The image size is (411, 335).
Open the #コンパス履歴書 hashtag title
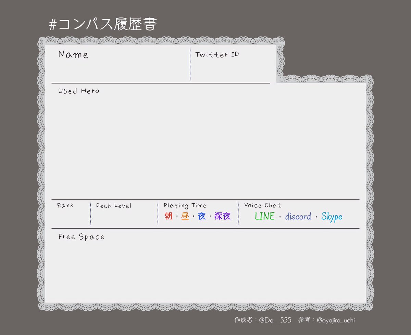tap(103, 23)
